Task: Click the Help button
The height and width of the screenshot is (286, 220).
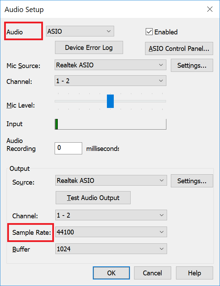Action: 194,273
